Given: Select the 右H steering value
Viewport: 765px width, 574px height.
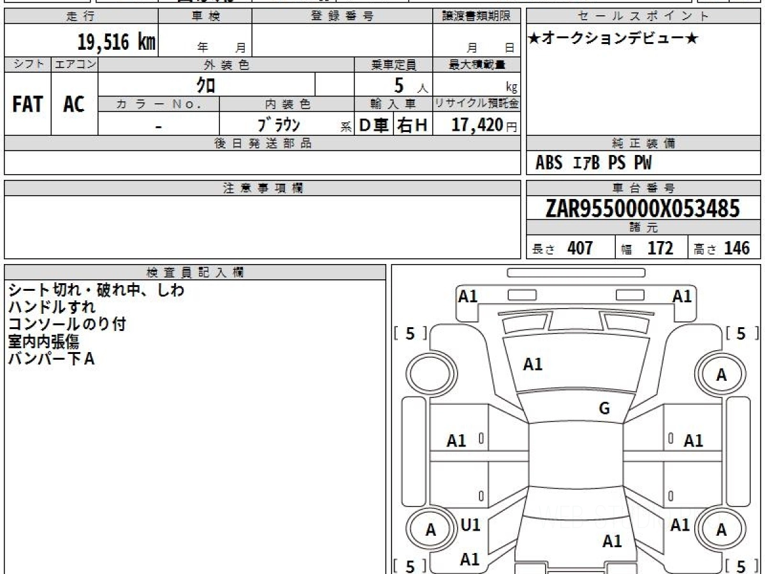Looking at the screenshot, I should click(413, 125).
